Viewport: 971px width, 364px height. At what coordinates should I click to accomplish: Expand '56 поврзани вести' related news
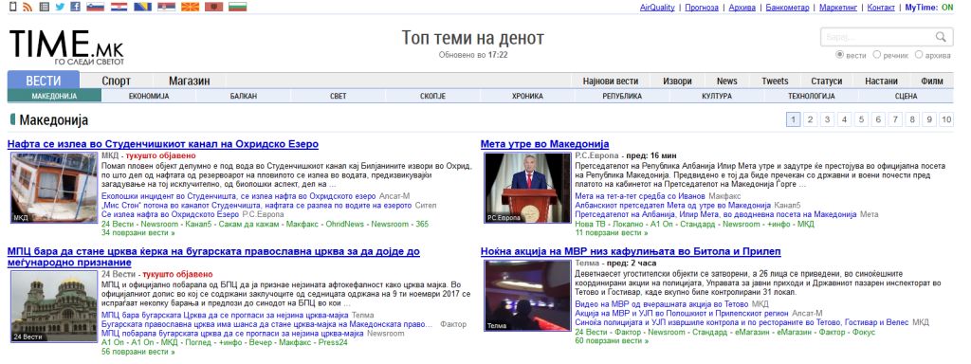coord(138,352)
